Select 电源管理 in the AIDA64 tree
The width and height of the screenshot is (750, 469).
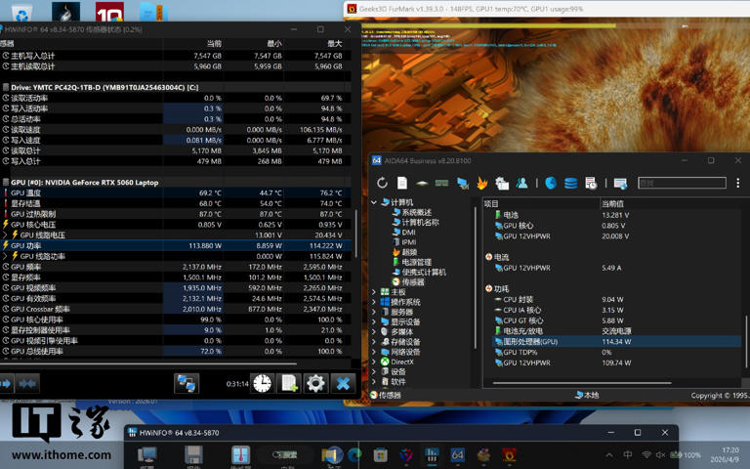point(416,262)
